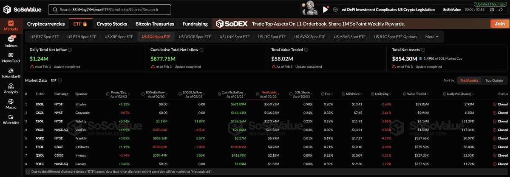Sort by Top Gainer toggle
Screen dimensions: 510x177
tap(494, 80)
